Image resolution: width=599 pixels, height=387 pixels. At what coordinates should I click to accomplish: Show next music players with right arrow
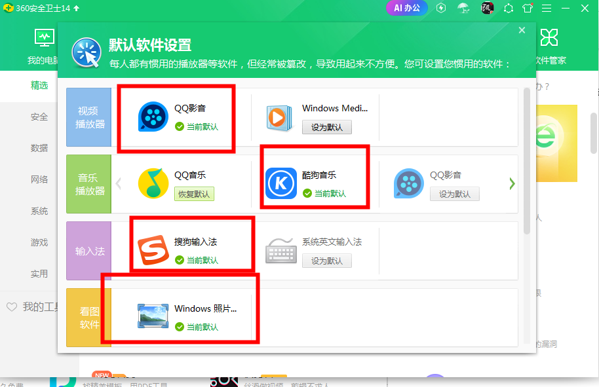512,184
